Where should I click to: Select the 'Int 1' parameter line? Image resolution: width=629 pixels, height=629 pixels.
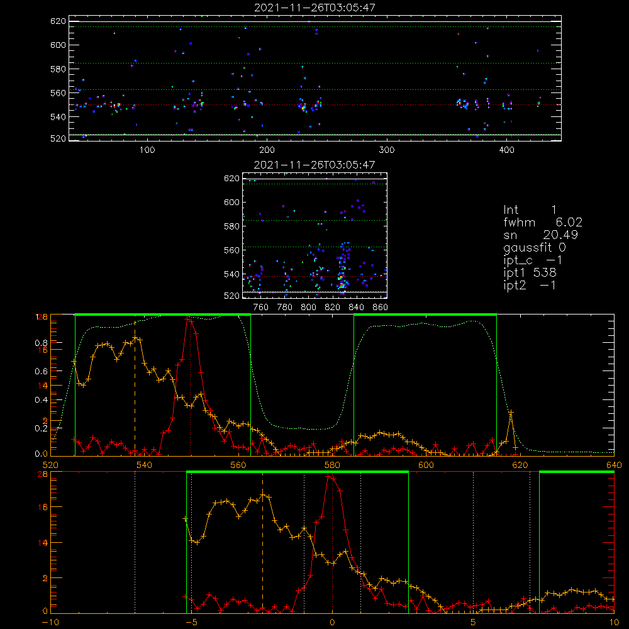pyautogui.click(x=530, y=210)
